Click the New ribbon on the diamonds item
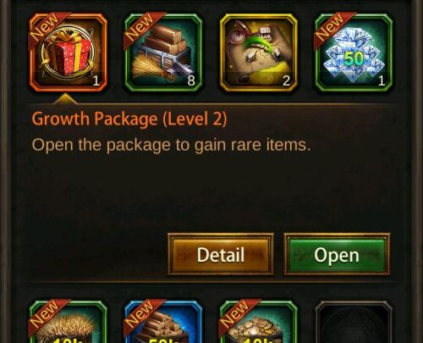 [332, 28]
